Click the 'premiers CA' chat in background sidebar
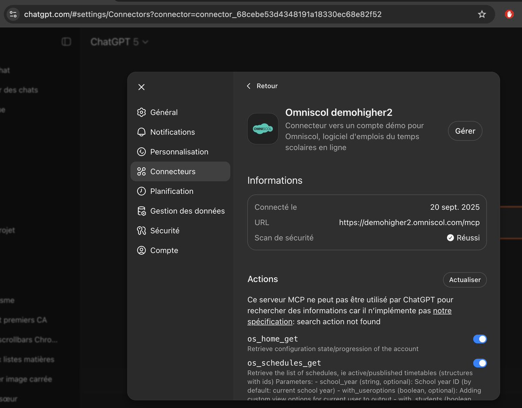Viewport: 522px width, 408px height. click(24, 320)
